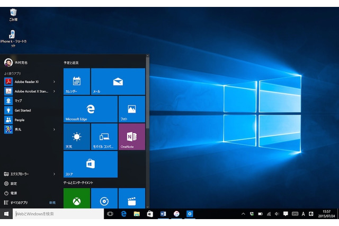Show hidden system tray icons chevron
The image size is (339, 226).
click(x=243, y=214)
